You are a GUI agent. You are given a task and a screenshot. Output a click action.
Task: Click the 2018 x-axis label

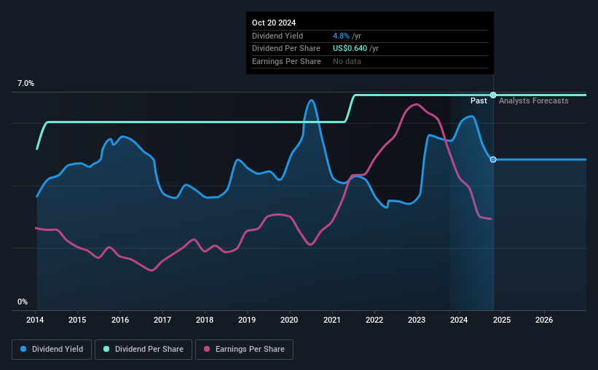(205, 320)
